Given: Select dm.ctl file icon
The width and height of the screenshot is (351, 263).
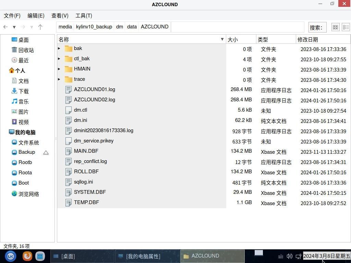Looking at the screenshot, I should pyautogui.click(x=68, y=110).
